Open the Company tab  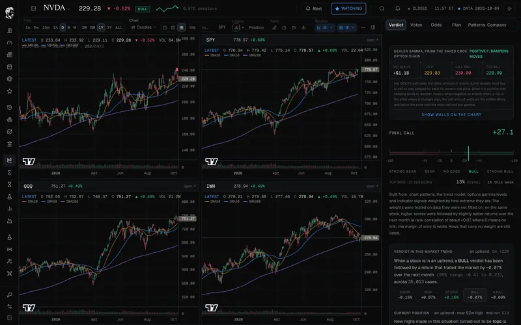pos(497,25)
